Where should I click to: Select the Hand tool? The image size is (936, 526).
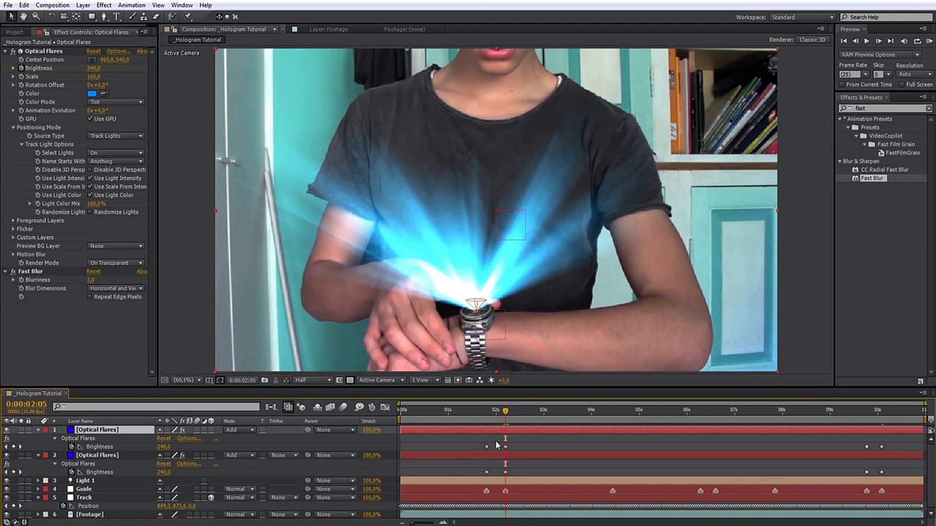23,17
